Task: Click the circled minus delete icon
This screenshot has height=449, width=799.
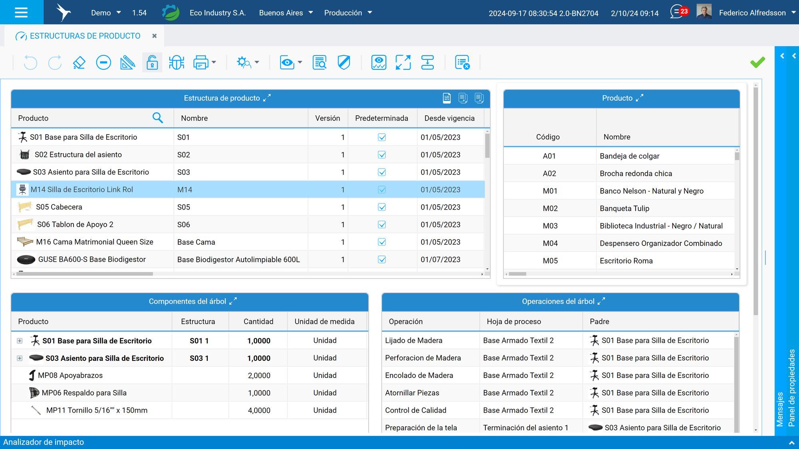Action: coord(103,62)
